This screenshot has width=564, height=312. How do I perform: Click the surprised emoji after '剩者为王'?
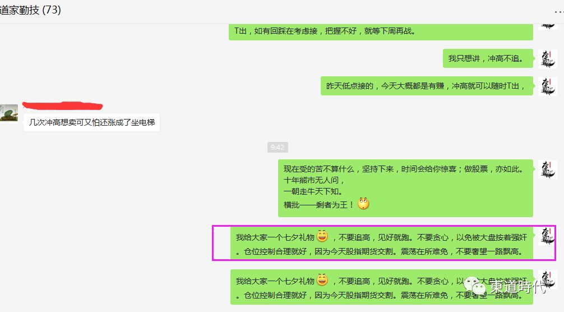363,204
